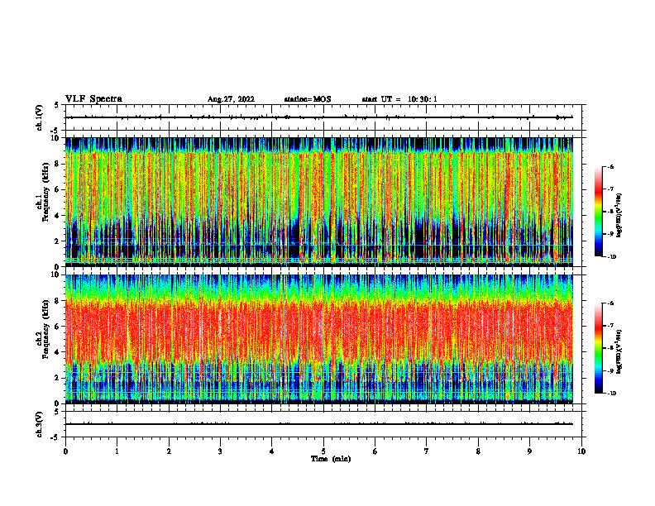Click the "-6" label on ch.1 colorbar

pos(610,166)
